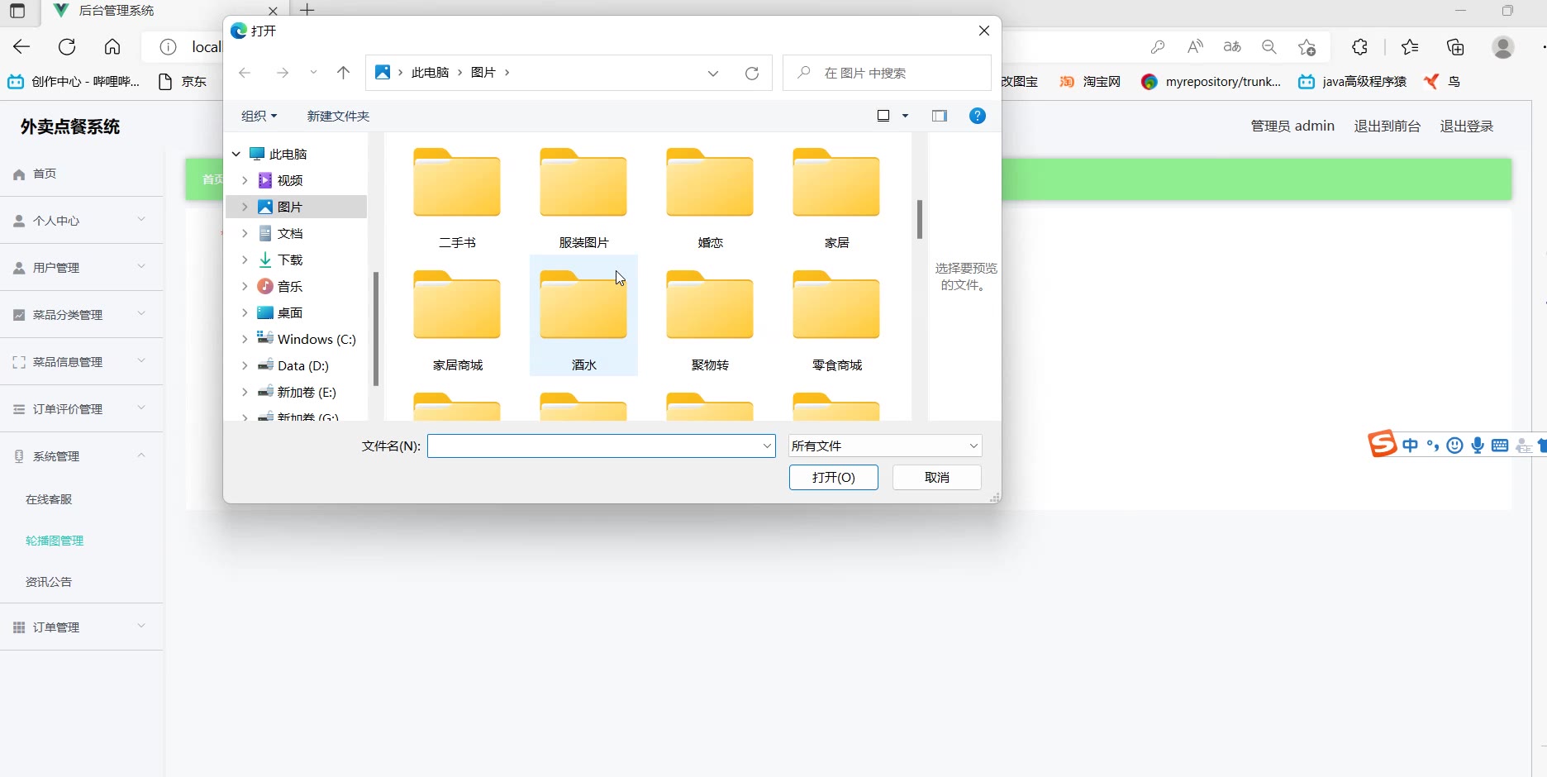Go back in the file dialog
The height and width of the screenshot is (777, 1547).
click(x=245, y=73)
